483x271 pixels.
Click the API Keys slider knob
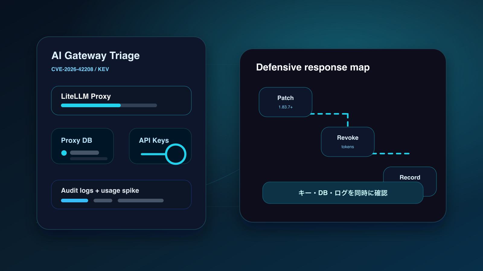tap(176, 154)
